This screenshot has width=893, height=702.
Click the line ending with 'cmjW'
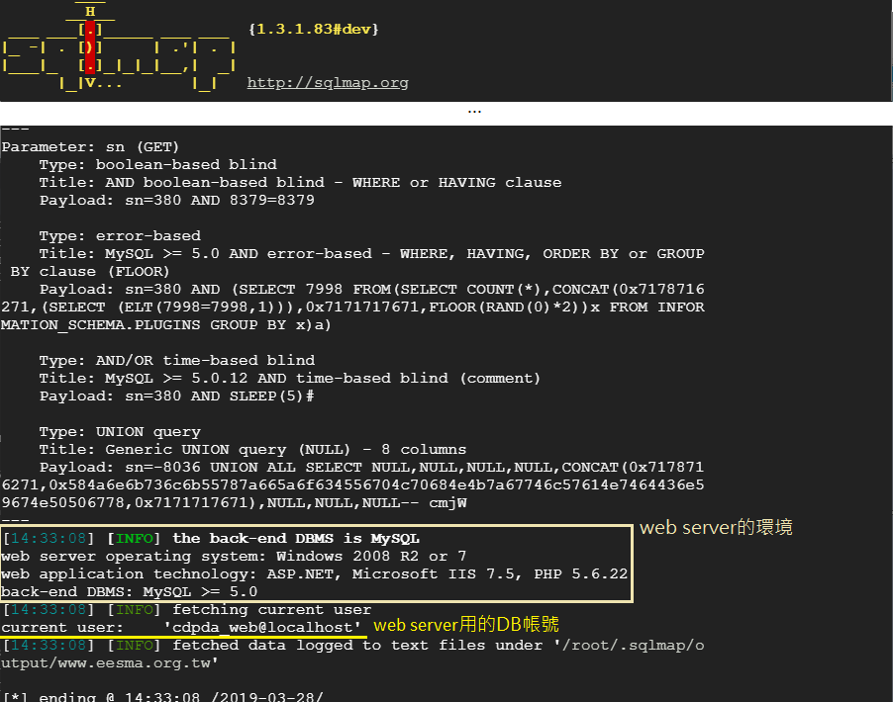(234, 503)
